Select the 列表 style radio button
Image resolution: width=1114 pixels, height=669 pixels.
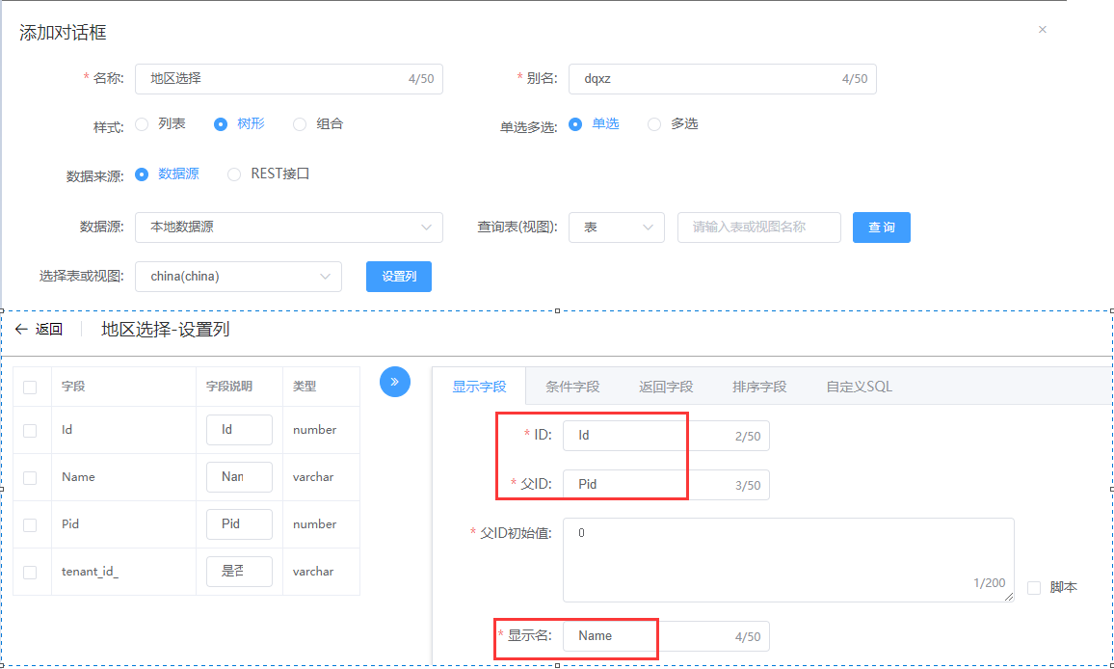[143, 124]
